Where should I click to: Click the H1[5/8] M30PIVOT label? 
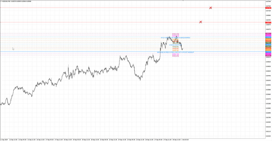click(176, 45)
